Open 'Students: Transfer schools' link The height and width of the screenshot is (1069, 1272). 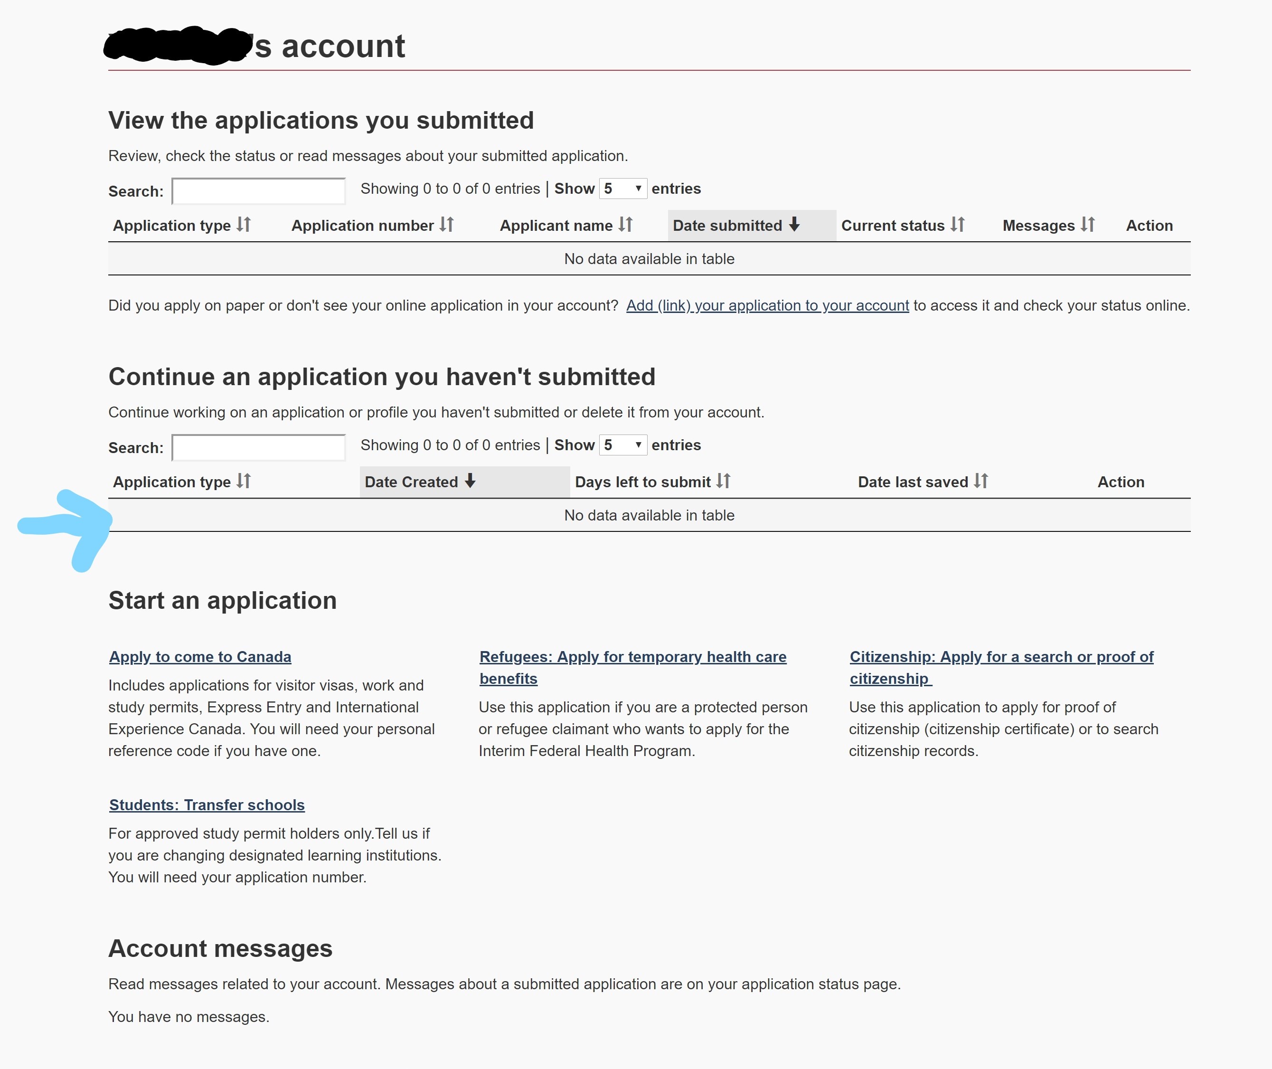207,805
